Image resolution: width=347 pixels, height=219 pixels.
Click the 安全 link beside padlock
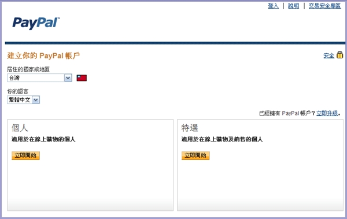click(x=329, y=55)
